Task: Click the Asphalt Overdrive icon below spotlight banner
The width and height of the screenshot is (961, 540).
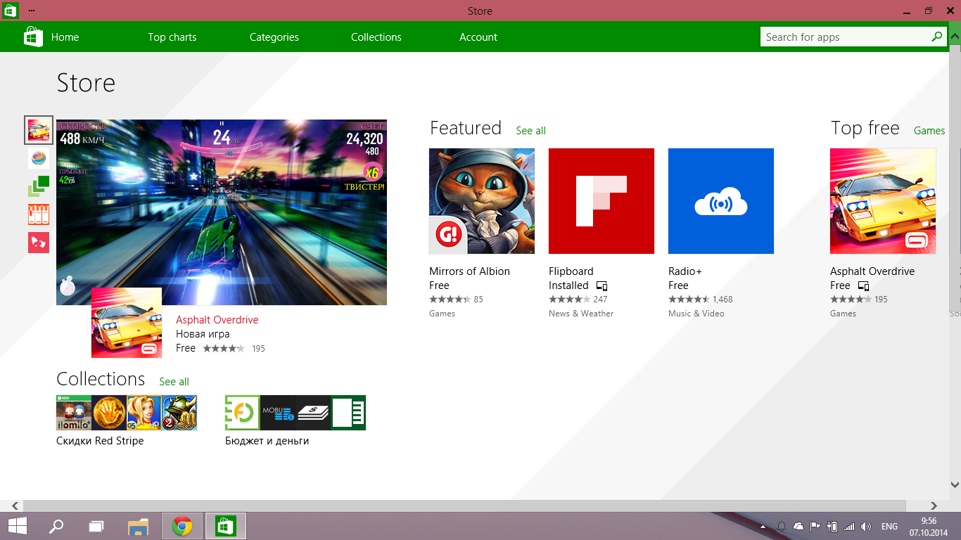Action: pyautogui.click(x=127, y=323)
